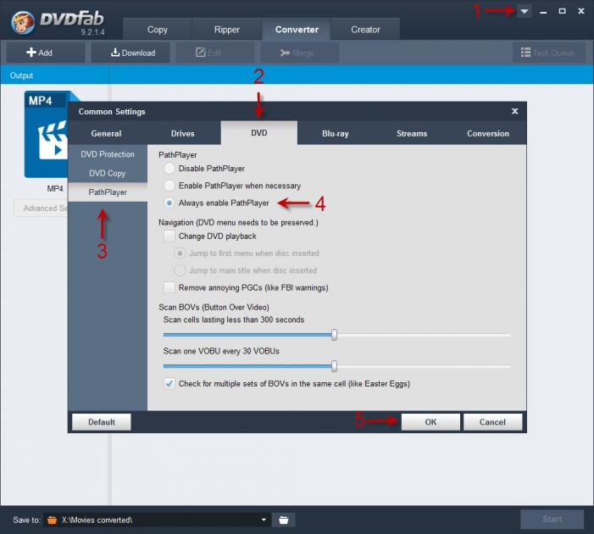Open the Drives settings tab
The image size is (594, 534).
[182, 133]
